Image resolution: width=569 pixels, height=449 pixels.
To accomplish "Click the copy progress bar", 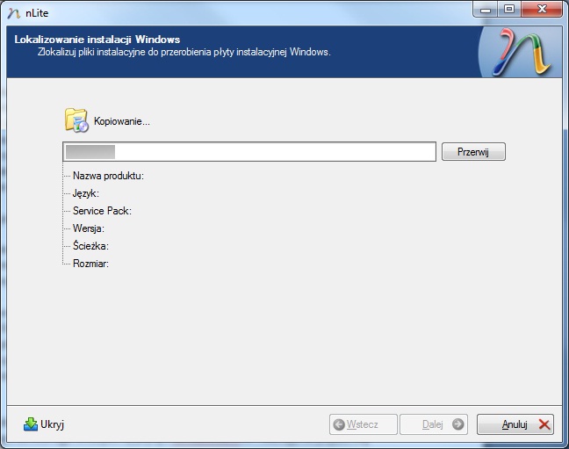I will click(249, 151).
